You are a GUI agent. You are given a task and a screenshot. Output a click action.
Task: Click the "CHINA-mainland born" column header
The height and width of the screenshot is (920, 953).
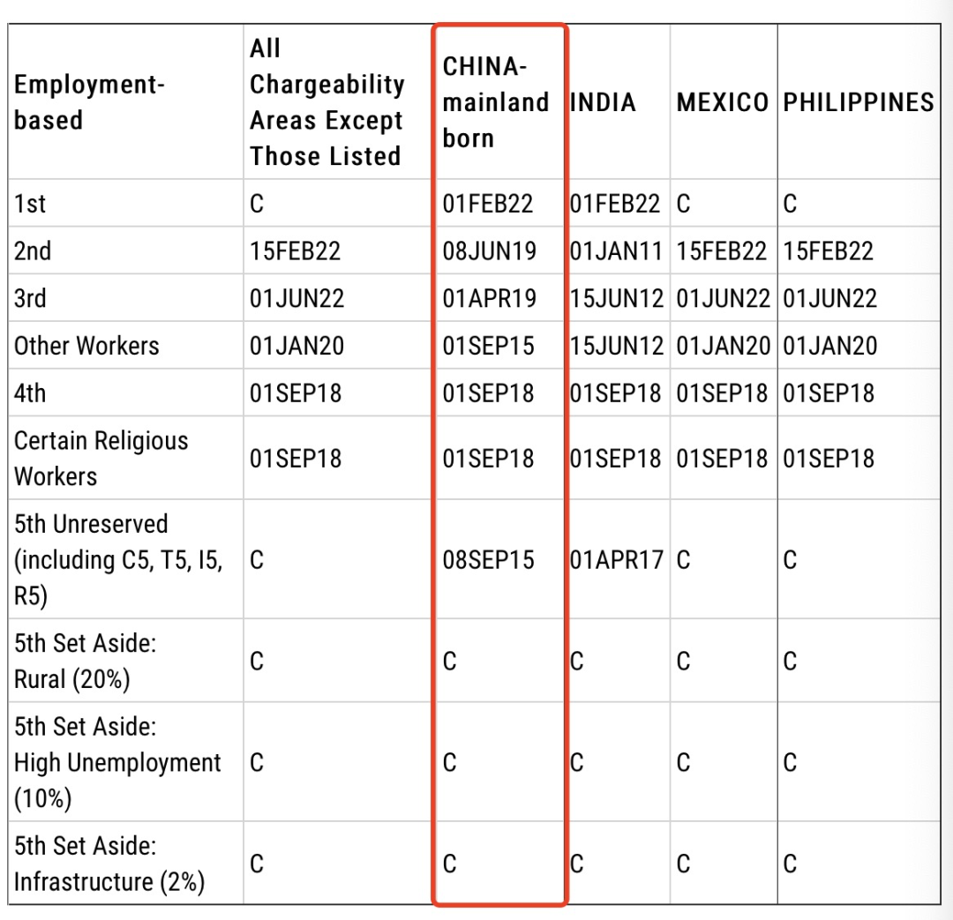point(495,102)
